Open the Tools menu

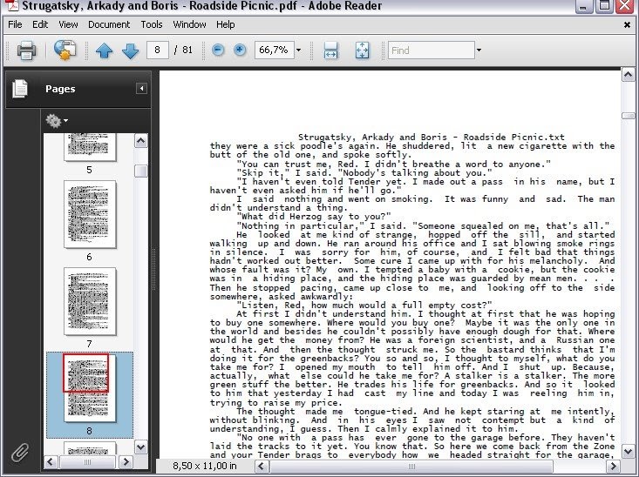pos(152,24)
